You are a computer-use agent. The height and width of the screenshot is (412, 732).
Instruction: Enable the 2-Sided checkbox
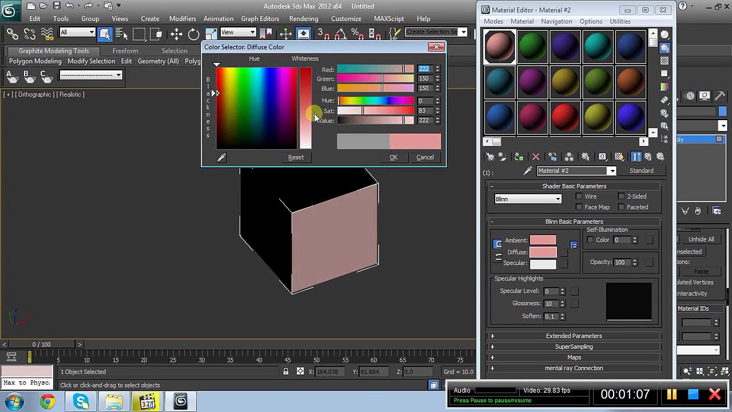coord(621,196)
